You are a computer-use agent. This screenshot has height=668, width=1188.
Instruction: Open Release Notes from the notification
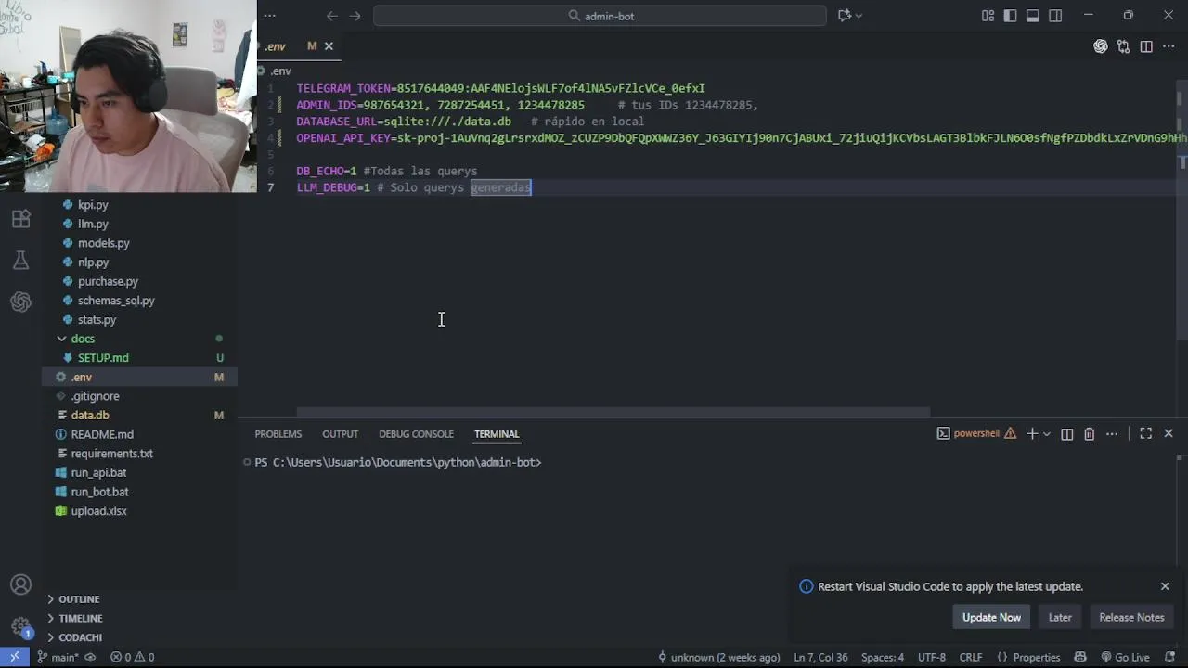pyautogui.click(x=1131, y=618)
